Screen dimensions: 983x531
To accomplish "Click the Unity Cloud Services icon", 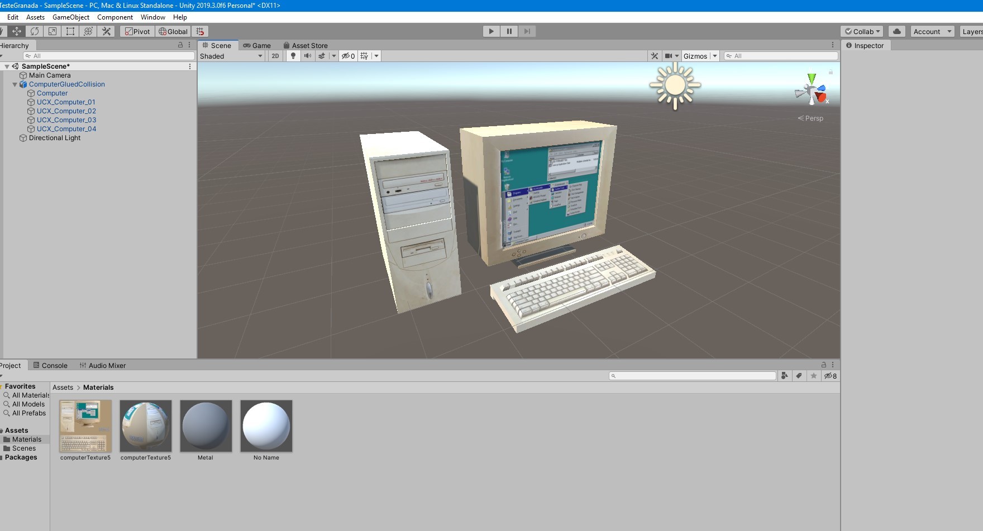I will (896, 31).
